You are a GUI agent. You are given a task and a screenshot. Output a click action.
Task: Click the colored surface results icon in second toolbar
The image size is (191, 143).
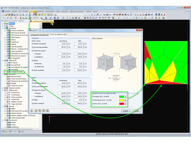(134, 18)
